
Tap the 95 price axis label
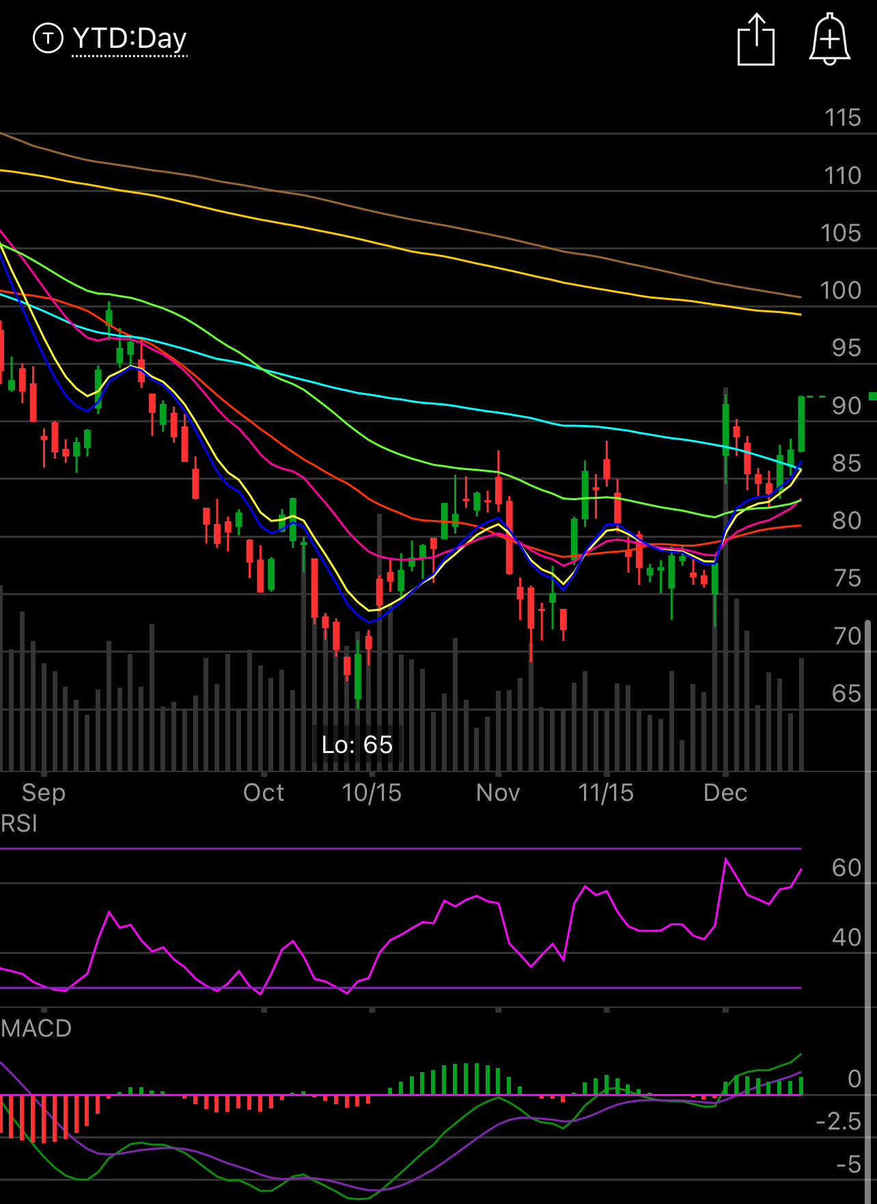pyautogui.click(x=846, y=348)
